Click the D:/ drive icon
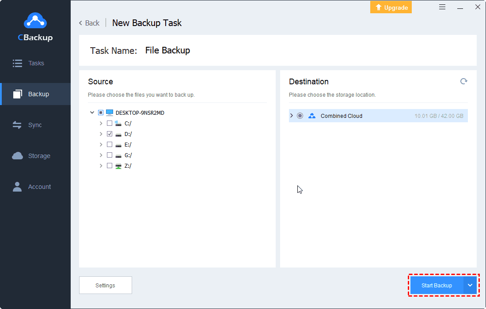The width and height of the screenshot is (486, 309). [x=118, y=134]
